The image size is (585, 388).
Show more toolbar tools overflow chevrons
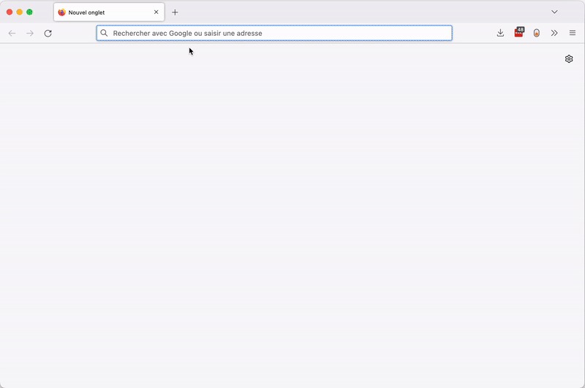(554, 33)
